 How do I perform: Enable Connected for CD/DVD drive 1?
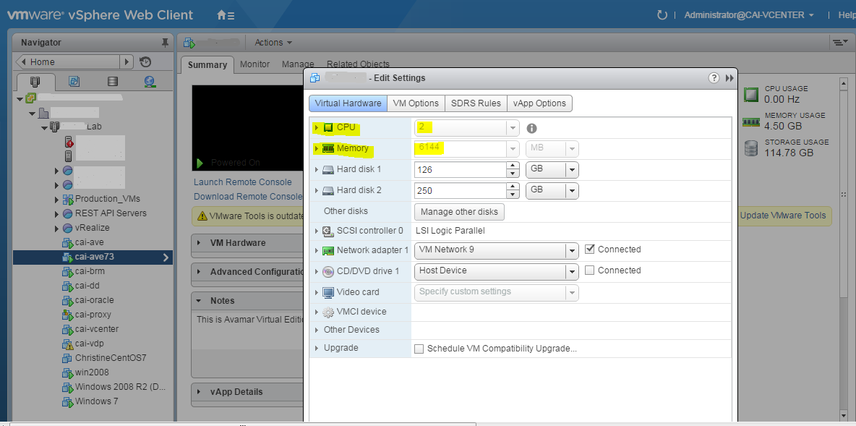[589, 270]
